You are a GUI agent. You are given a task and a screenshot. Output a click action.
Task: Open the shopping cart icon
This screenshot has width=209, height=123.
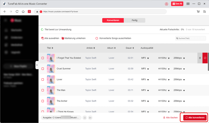(198, 11)
